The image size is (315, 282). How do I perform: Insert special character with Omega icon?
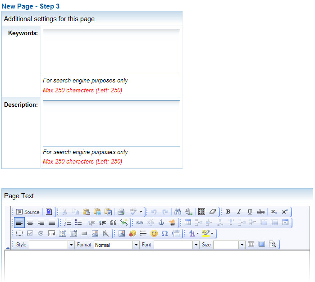[x=164, y=233]
